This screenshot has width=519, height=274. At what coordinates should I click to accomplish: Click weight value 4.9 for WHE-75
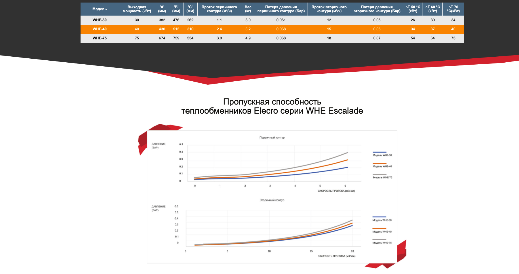pyautogui.click(x=248, y=38)
